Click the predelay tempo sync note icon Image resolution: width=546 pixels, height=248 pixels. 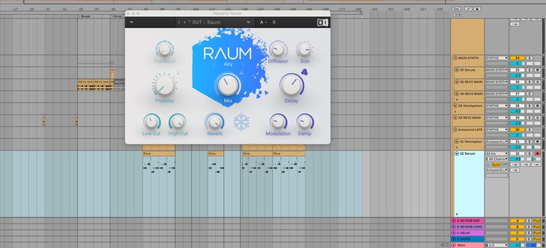178,72
